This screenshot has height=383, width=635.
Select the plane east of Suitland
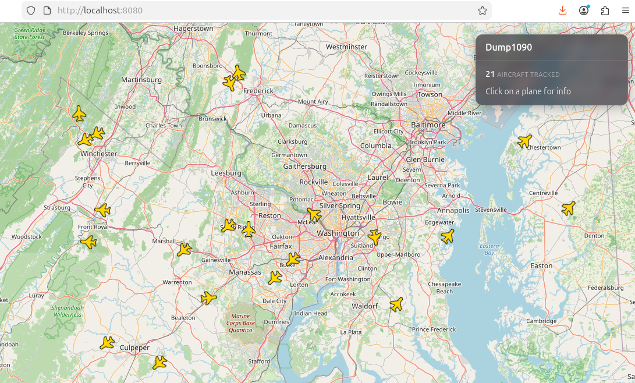375,236
